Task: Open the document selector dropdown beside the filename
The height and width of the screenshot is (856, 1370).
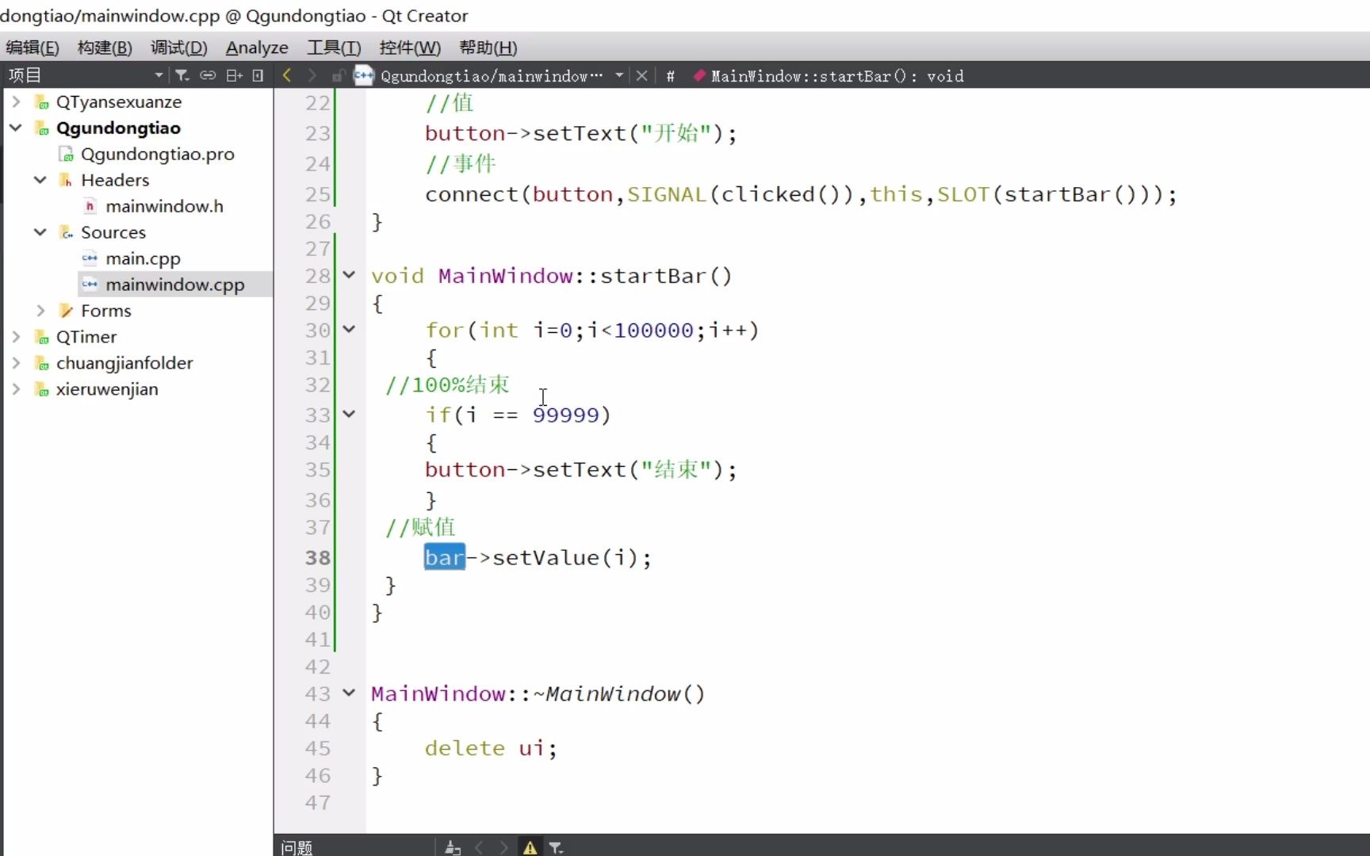Action: pyautogui.click(x=619, y=75)
